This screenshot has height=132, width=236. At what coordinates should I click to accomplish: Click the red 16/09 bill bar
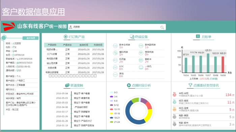223,64
